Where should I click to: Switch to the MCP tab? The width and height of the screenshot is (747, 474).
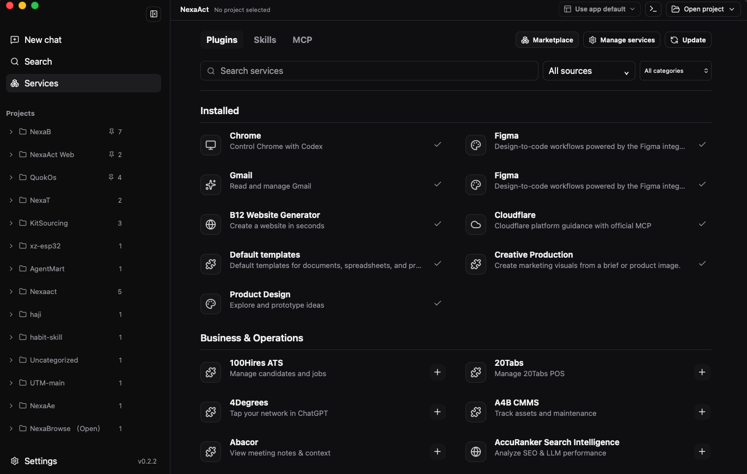click(x=302, y=40)
